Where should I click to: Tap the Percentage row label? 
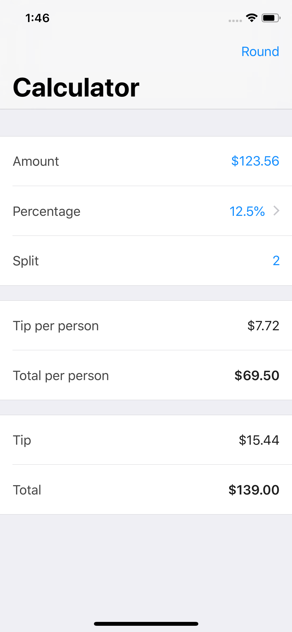tap(47, 211)
